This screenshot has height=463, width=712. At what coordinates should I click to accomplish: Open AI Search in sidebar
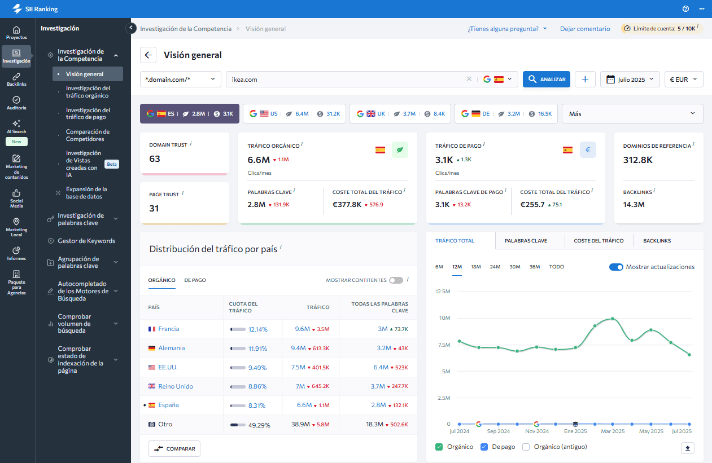click(x=16, y=127)
